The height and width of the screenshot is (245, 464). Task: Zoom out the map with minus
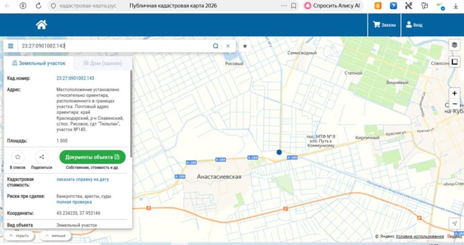(x=455, y=104)
